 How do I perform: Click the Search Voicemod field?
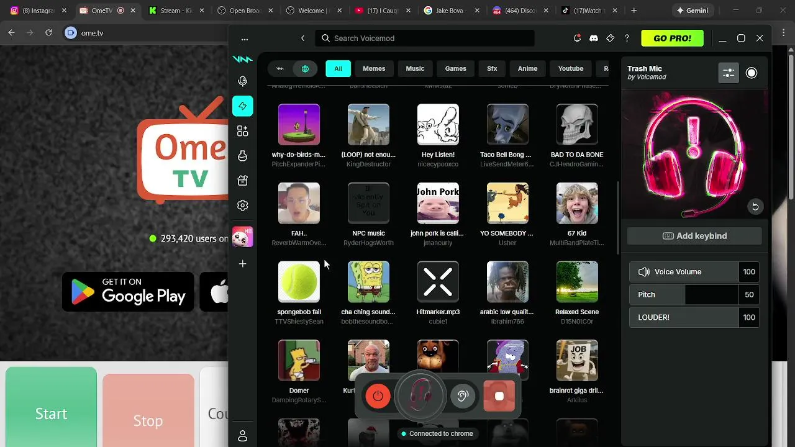(425, 38)
